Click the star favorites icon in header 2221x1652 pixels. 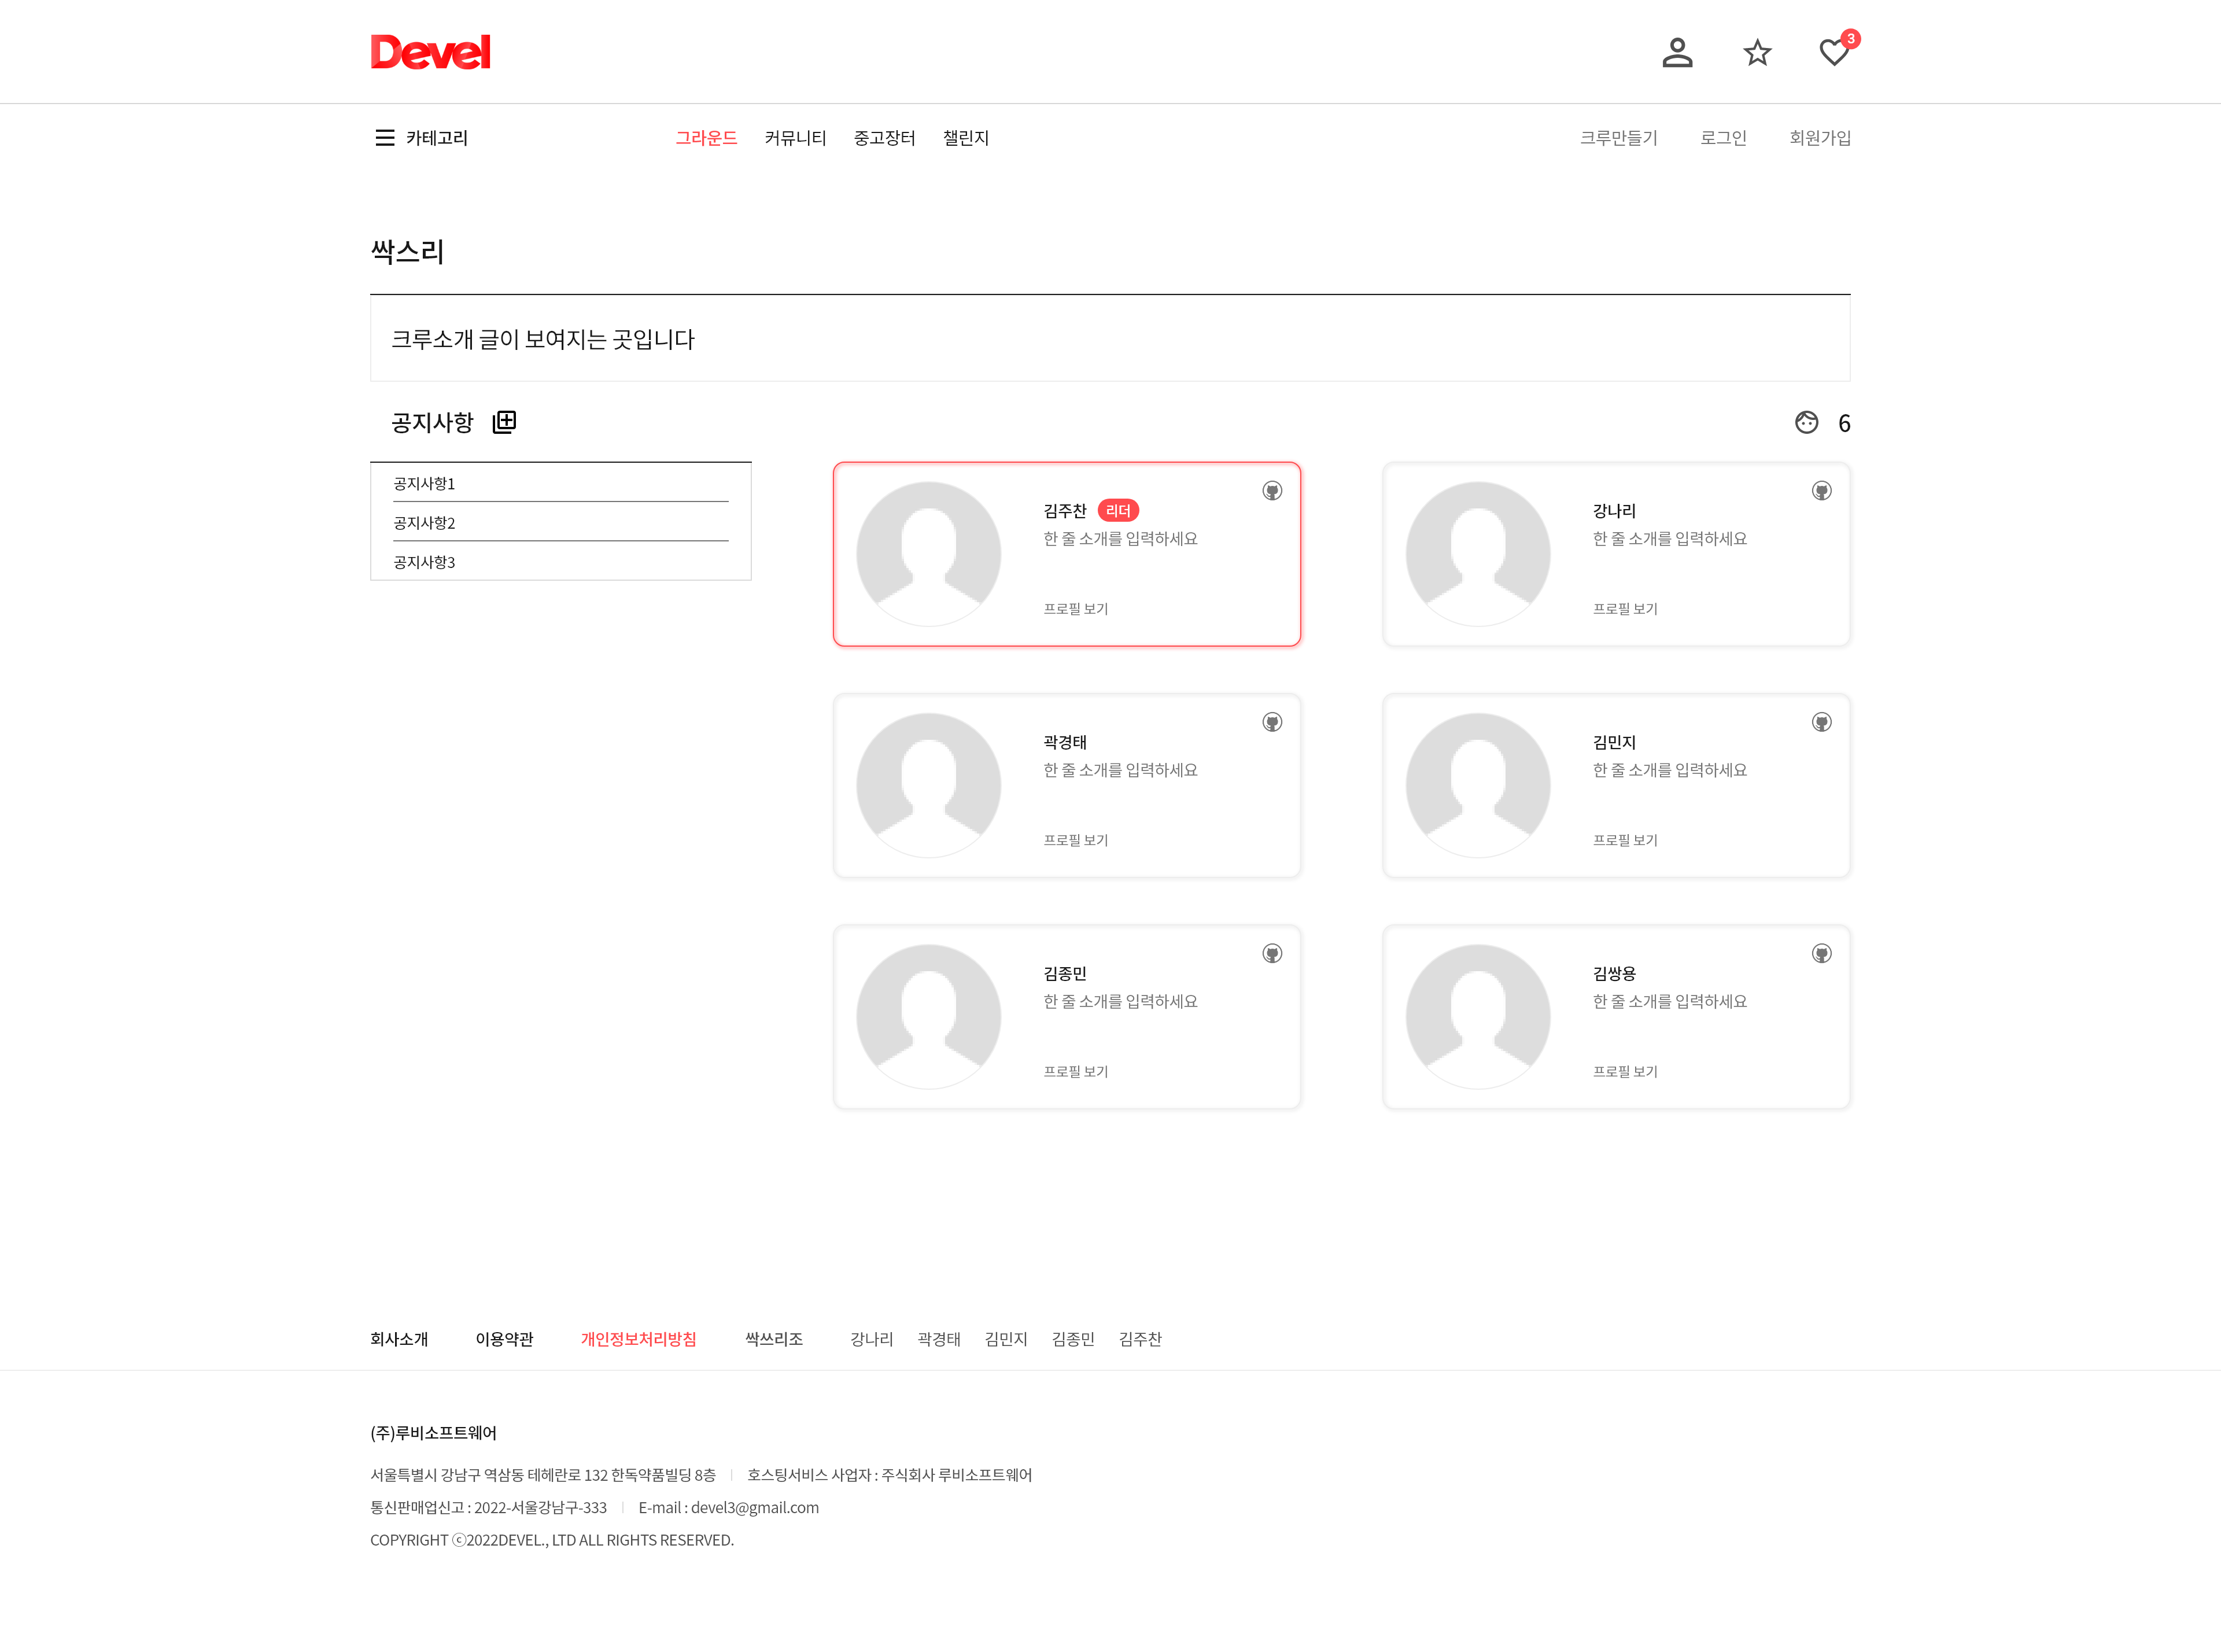point(1757,52)
